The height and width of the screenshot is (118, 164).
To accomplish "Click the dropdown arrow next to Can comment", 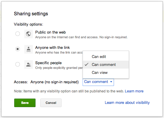I will coord(111,82).
